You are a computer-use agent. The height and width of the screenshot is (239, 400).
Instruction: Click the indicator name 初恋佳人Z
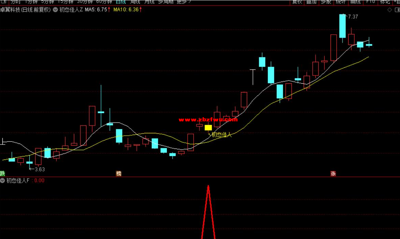(71, 10)
